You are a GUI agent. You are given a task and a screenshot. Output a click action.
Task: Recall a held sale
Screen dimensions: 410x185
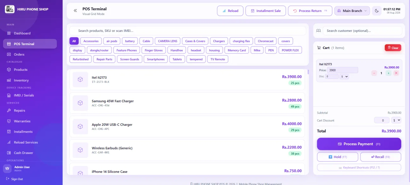pyautogui.click(x=381, y=157)
